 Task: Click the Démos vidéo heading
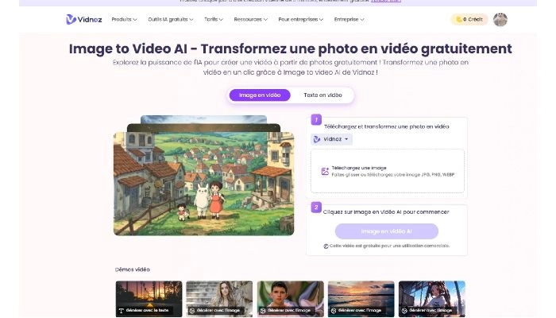click(x=133, y=270)
